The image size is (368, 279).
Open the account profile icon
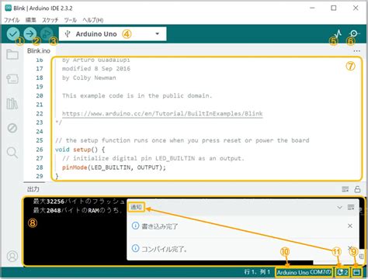(12, 256)
